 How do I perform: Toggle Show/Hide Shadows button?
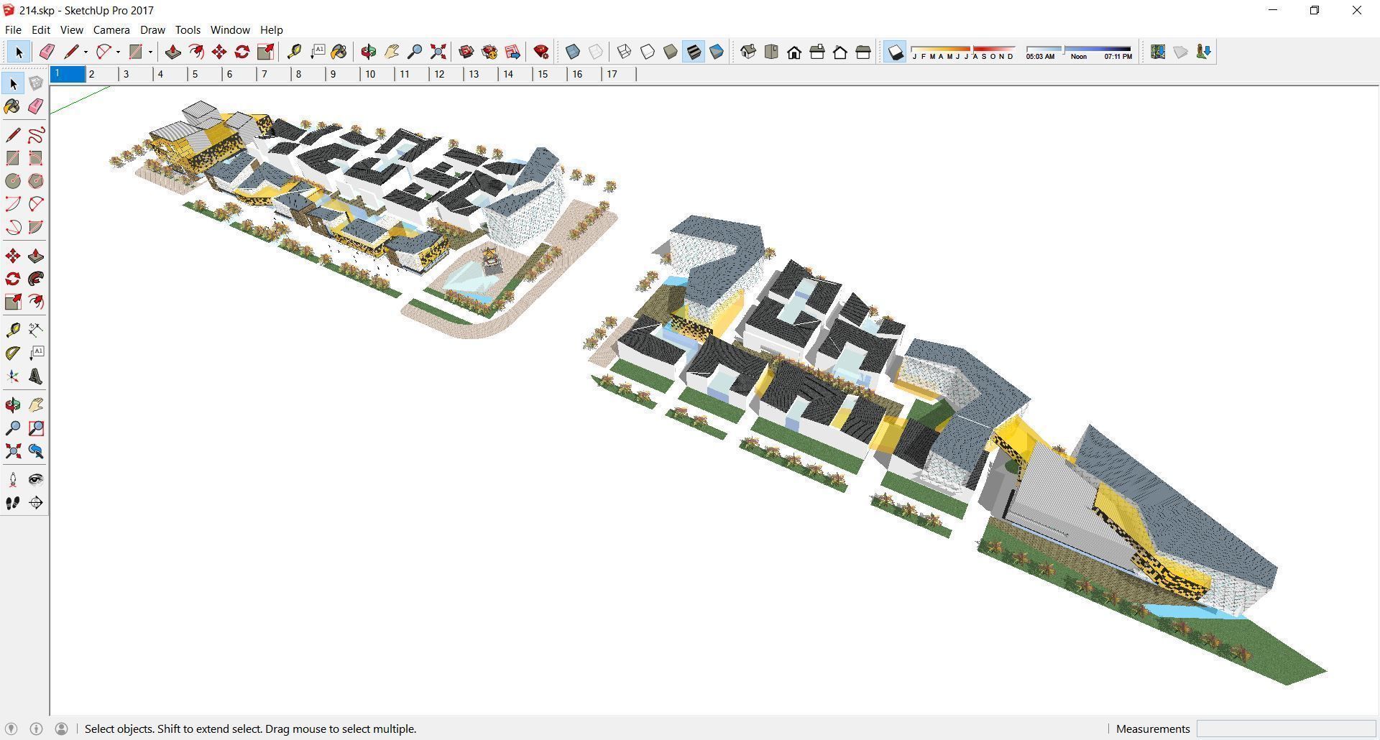pos(895,52)
